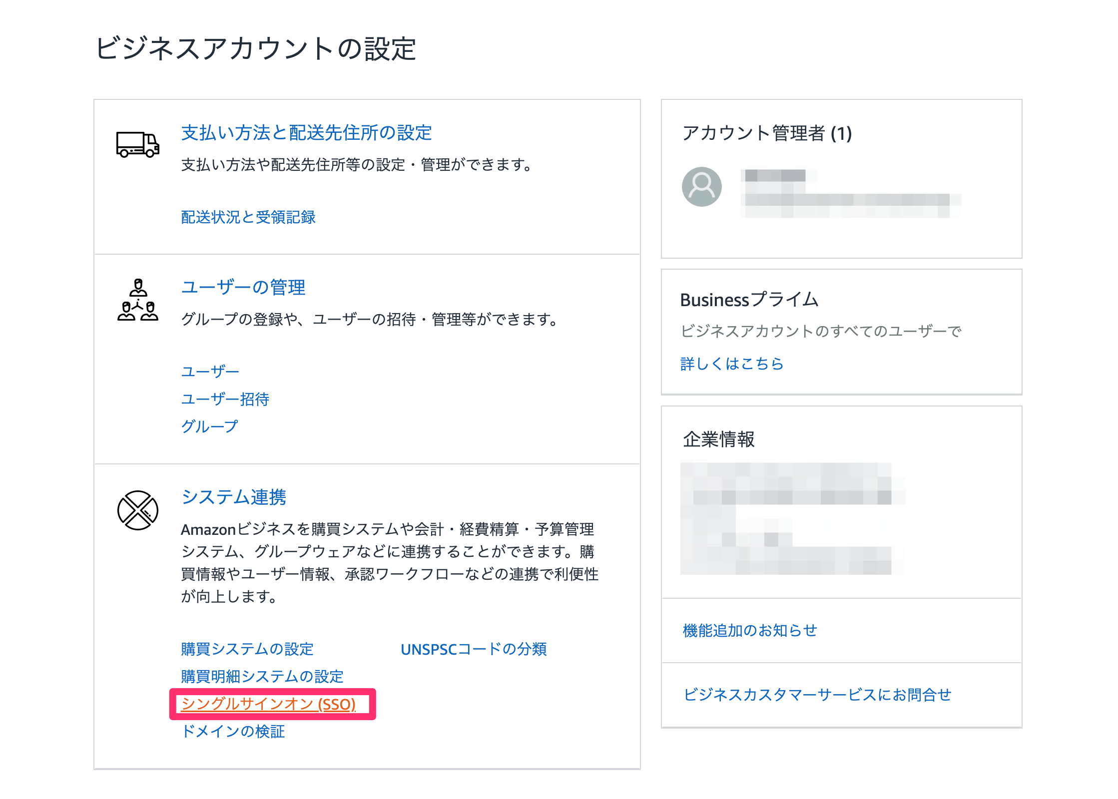Click text 支払い方法や配送先住所等の設定・管理ができます。

pos(358,165)
